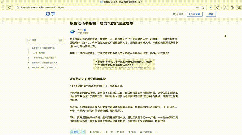Jump to 提供最有价值的人才服务 section
Image resolution: width=242 pixels, height=135 pixels.
[45, 67]
